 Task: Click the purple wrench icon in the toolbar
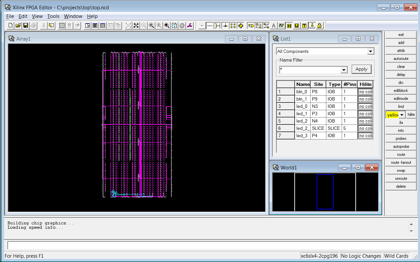click(x=190, y=25)
